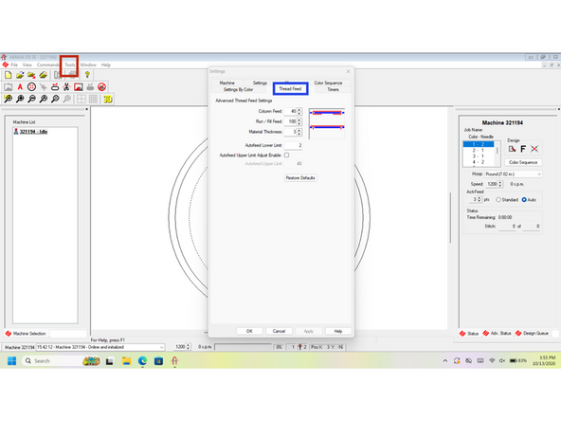Close the Settings dialog with X

348,72
